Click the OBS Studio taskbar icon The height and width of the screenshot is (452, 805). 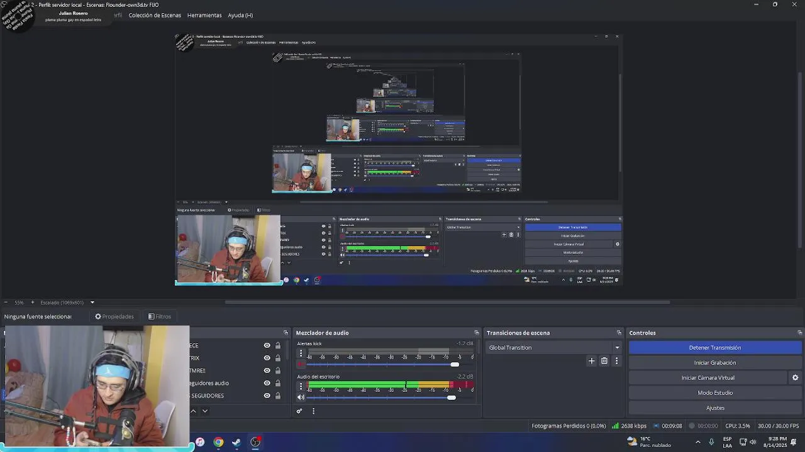[255, 442]
